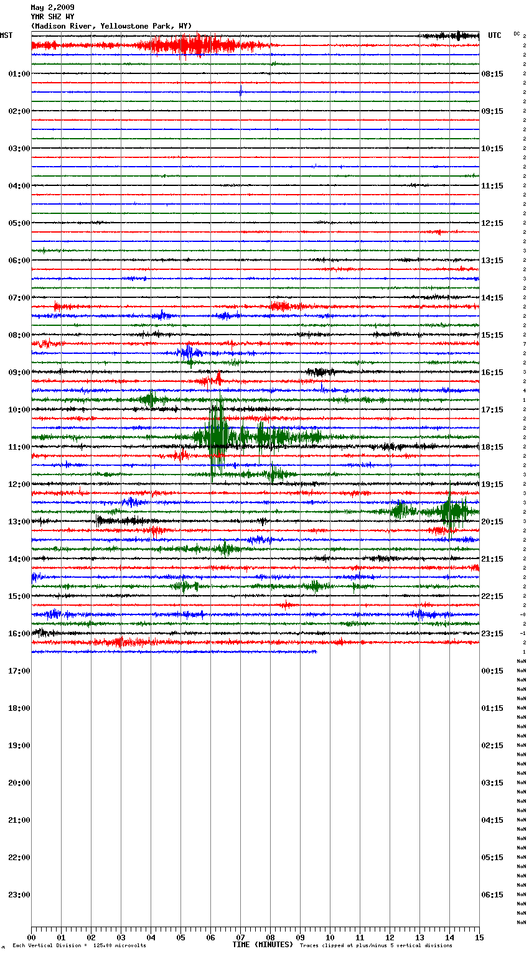Click minute tick label '07' on the bottom axis
Image resolution: width=529 pixels, height=954 pixels.
[x=240, y=937]
